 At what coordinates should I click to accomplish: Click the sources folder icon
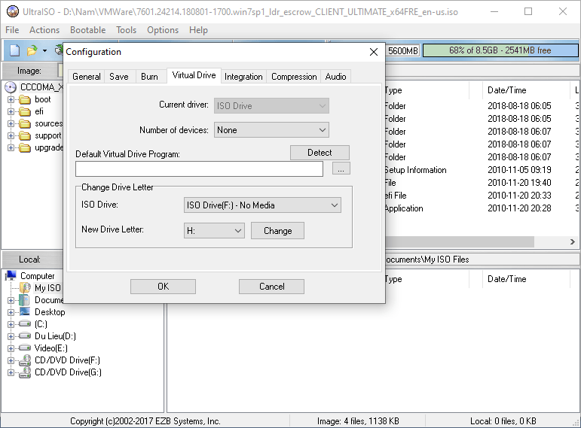[x=25, y=123]
